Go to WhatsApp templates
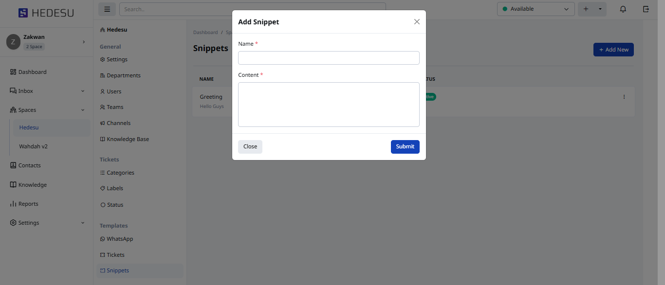665x285 pixels. (120, 239)
